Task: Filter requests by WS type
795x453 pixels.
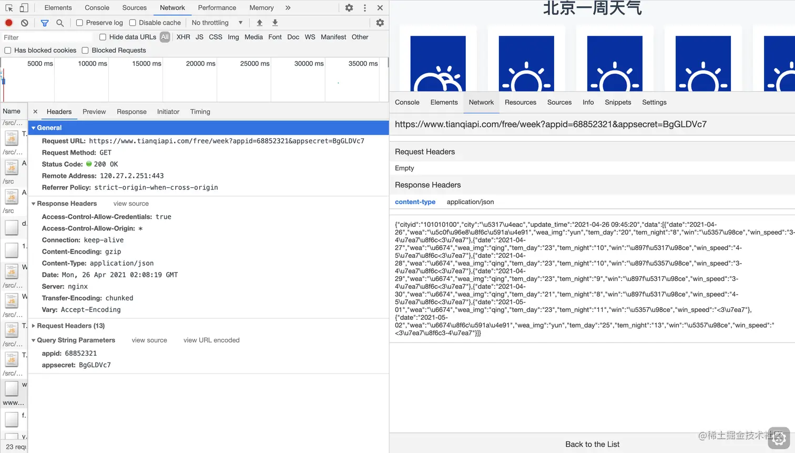Action: [310, 37]
